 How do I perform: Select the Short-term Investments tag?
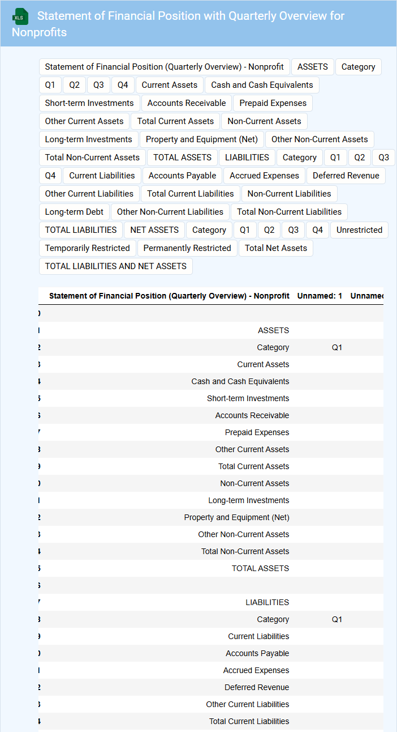point(89,103)
